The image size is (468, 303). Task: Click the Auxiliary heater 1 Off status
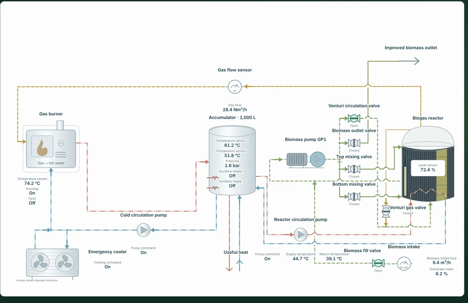click(x=232, y=176)
